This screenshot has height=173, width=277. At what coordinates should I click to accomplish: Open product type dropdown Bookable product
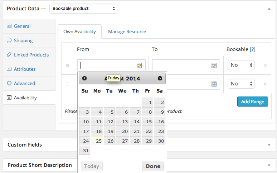click(x=83, y=8)
